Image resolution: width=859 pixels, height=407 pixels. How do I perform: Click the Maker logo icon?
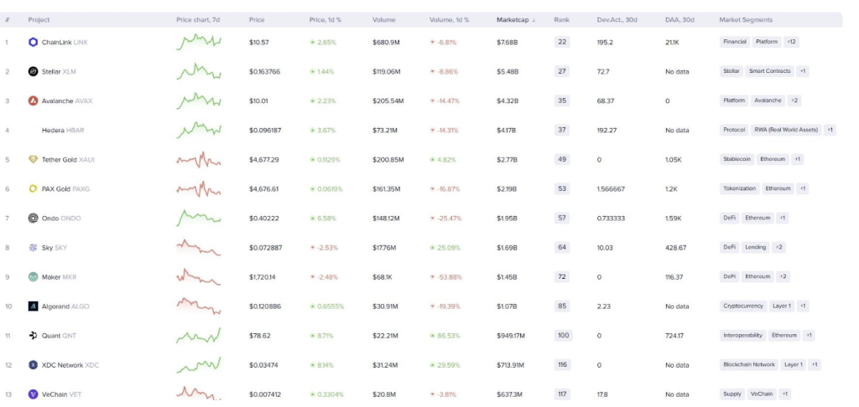point(33,277)
